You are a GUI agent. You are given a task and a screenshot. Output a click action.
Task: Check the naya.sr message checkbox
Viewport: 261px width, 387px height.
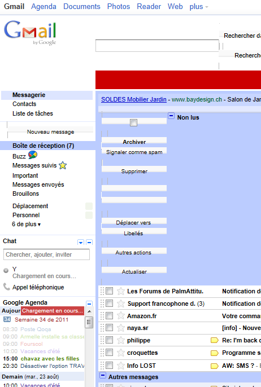pos(109,328)
